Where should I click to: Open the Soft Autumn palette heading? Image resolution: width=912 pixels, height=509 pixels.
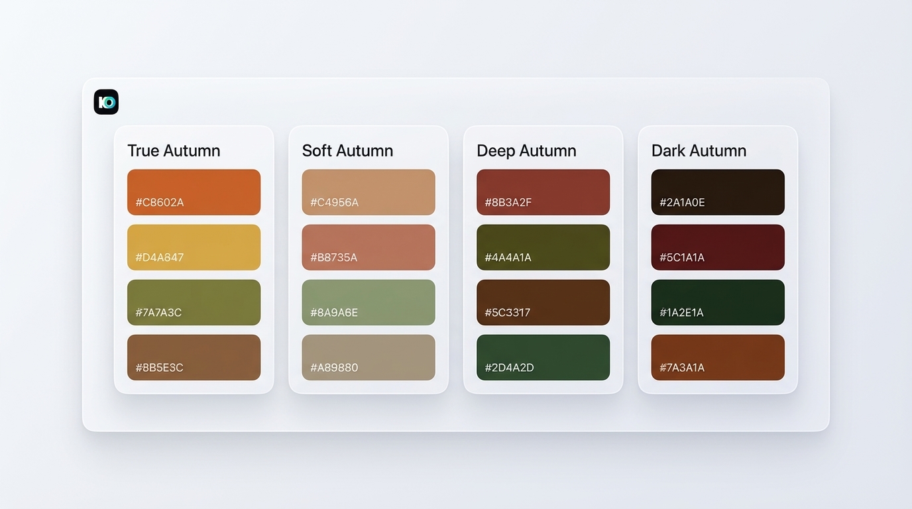(x=347, y=150)
